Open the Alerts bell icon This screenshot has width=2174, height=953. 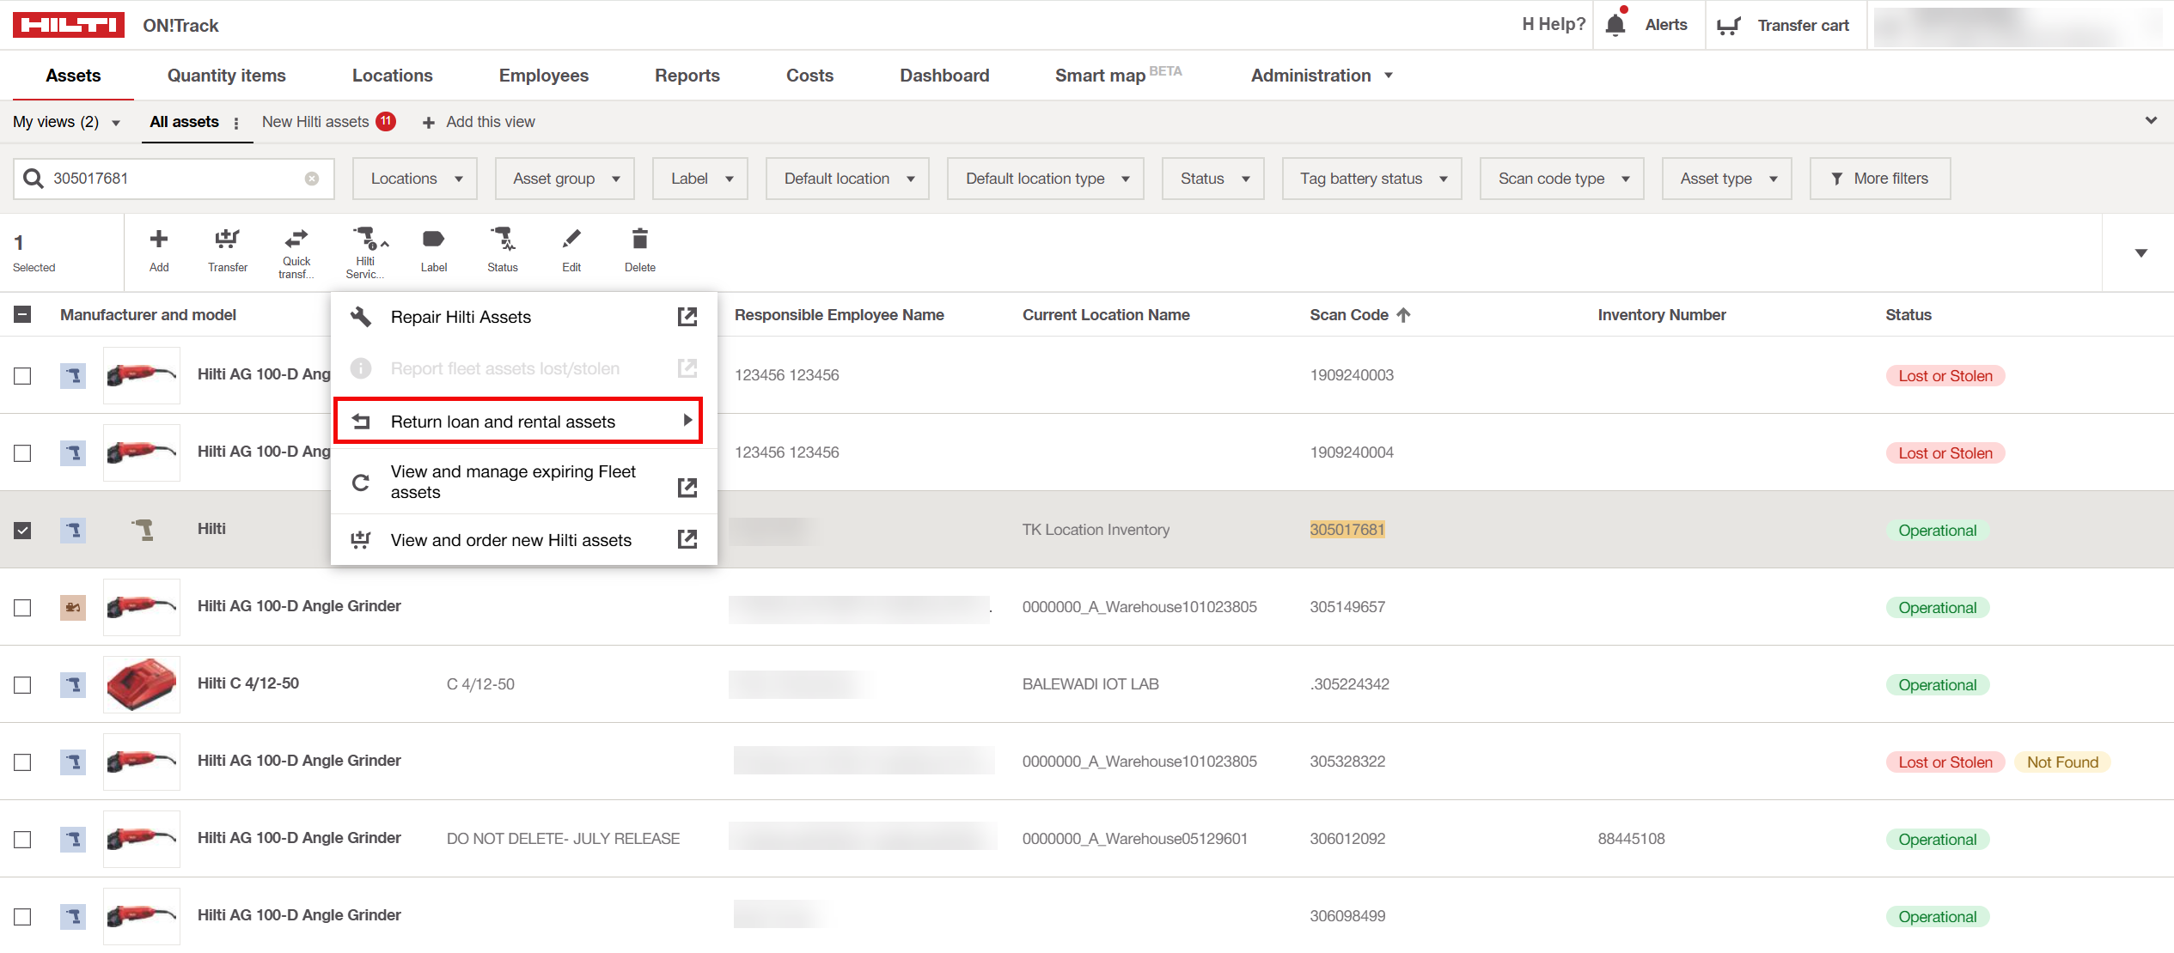click(x=1615, y=25)
